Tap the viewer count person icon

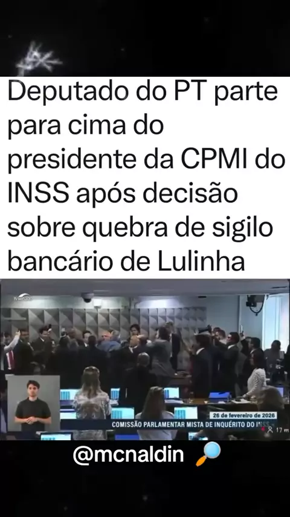click(x=270, y=430)
